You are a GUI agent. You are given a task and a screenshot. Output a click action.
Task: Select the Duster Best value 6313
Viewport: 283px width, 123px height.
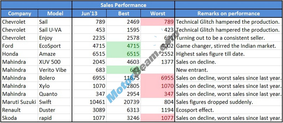tap(124, 110)
